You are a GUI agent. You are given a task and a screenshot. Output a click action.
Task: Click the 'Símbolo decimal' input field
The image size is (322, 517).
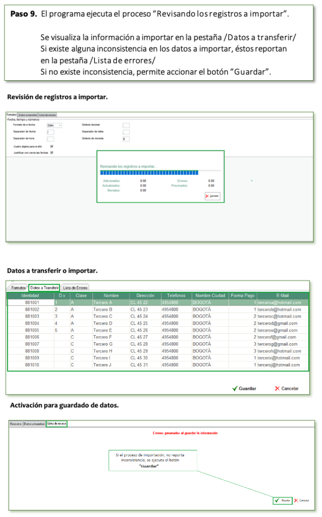click(x=126, y=125)
